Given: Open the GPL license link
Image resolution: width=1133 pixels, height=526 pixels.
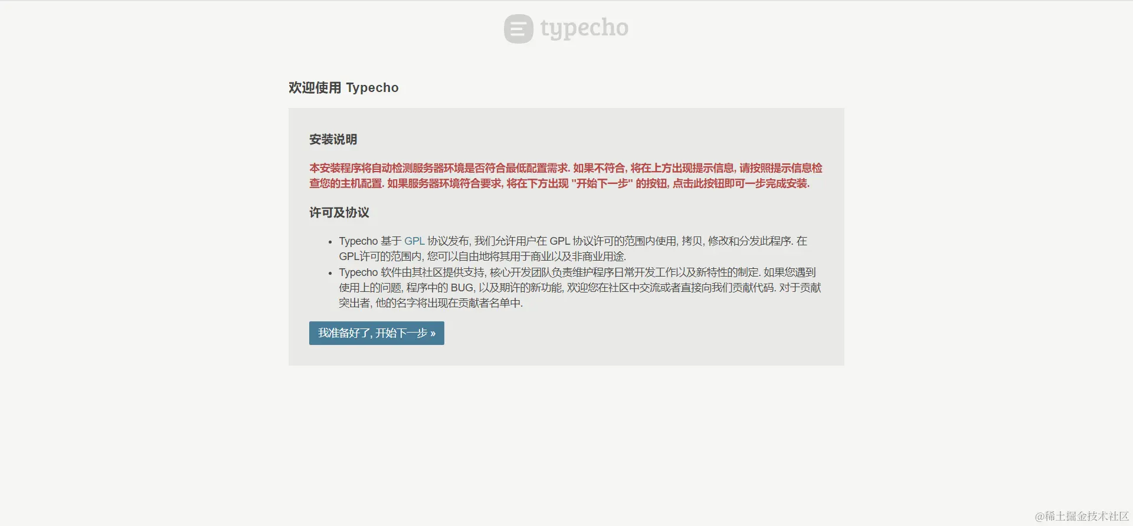Looking at the screenshot, I should (x=414, y=241).
